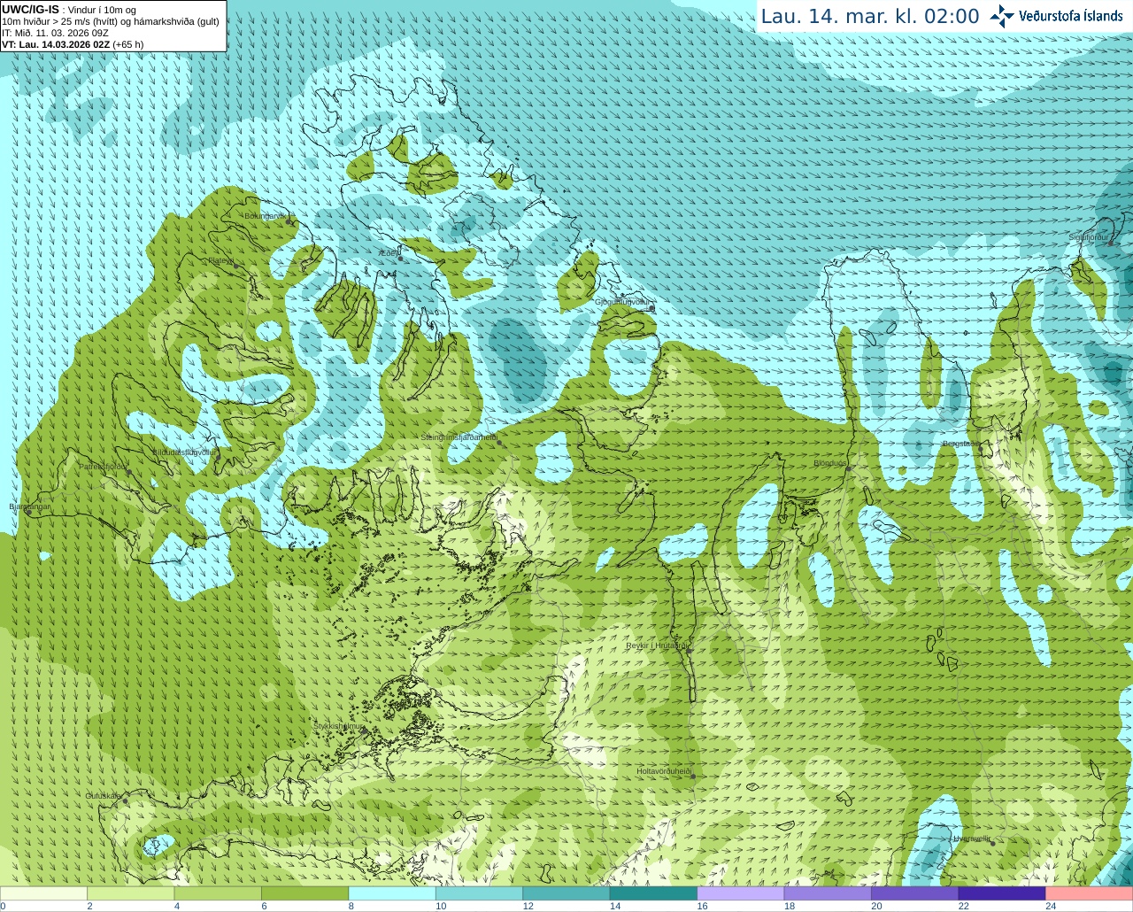Viewport: 1133px width, 912px height.
Task: Click the VT: Lau. 14.03.2026 02Z line
Action: 73,44
